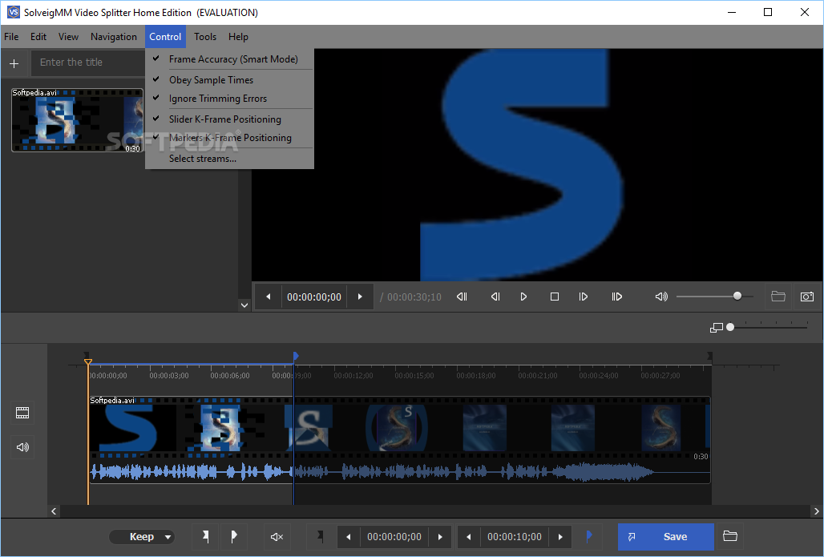The image size is (824, 557).
Task: Adjust the volume slider knob
Action: pyautogui.click(x=737, y=297)
